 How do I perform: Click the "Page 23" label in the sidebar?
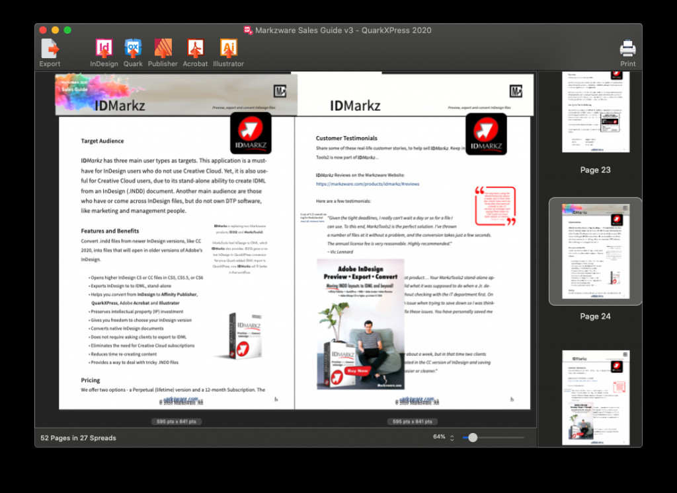pos(596,170)
